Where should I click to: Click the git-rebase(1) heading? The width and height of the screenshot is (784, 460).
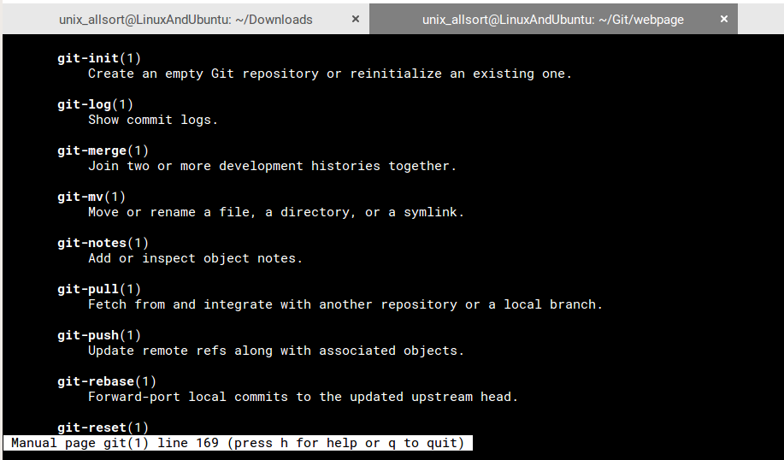click(x=107, y=381)
